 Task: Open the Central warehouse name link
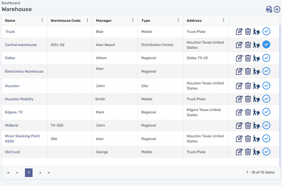pyautogui.click(x=21, y=45)
